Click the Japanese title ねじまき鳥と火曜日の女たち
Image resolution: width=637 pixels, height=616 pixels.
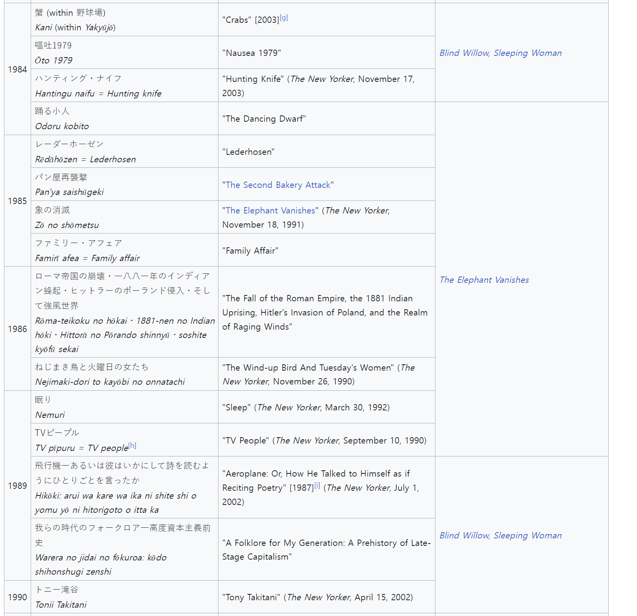pos(92,367)
